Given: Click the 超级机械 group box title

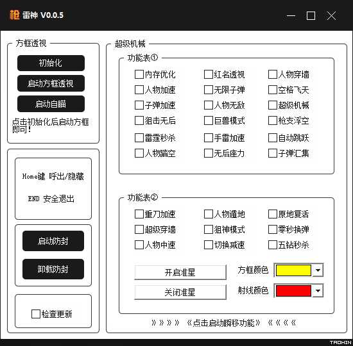Looking at the screenshot, I should [x=130, y=44].
